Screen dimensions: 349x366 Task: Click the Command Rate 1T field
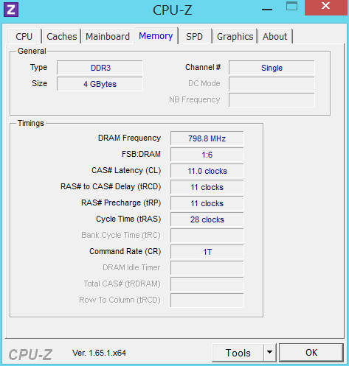coord(207,252)
